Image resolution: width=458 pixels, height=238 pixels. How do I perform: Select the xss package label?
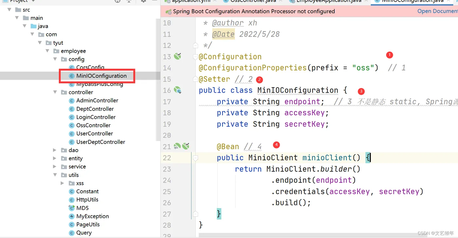coord(80,183)
